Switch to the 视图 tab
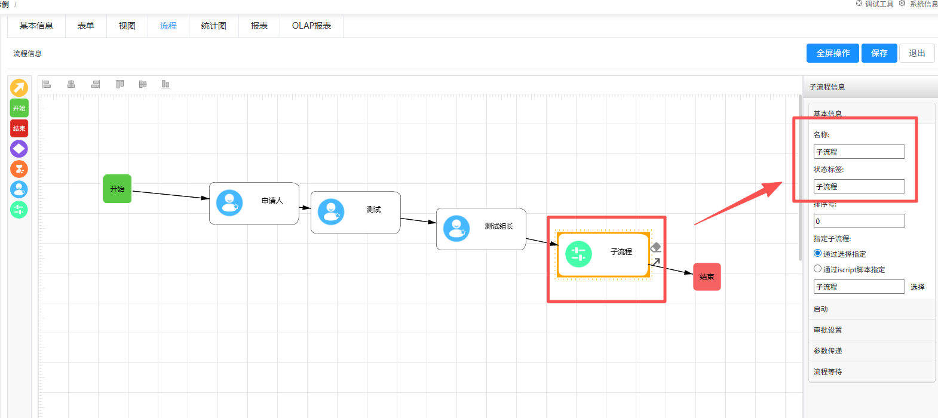 (127, 26)
